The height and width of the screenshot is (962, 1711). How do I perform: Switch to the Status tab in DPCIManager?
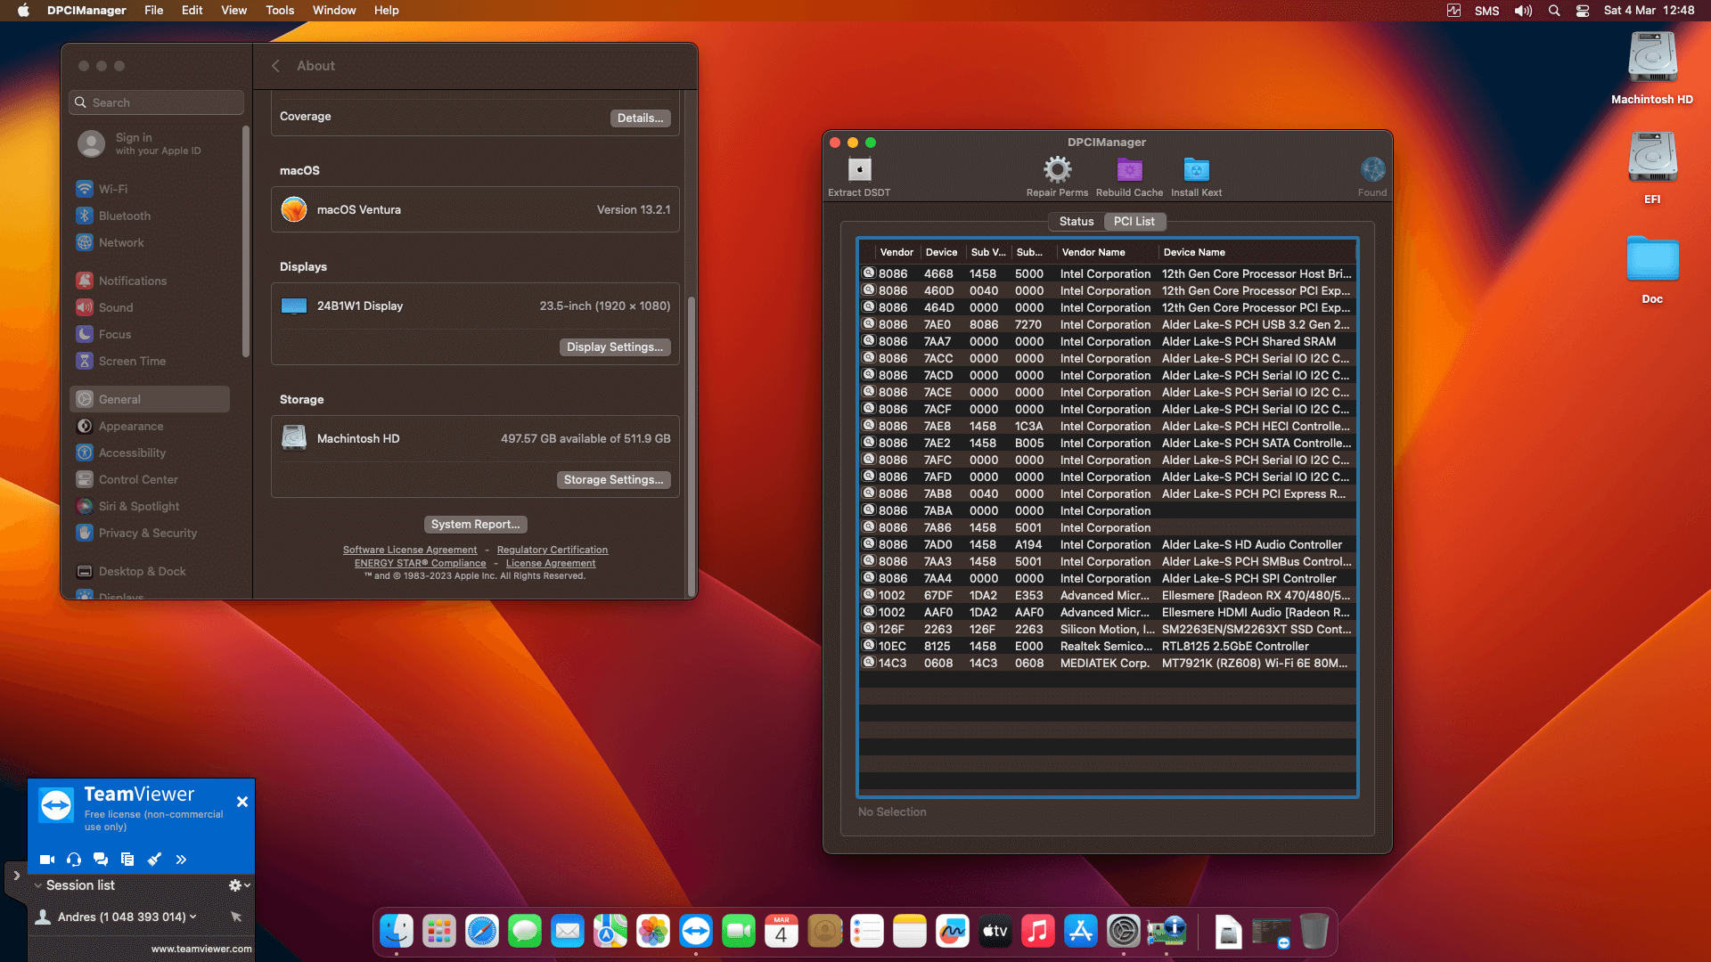pos(1076,221)
